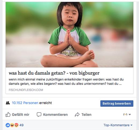
Task: Click the small profile picture beside Teilen row
Action: point(125,114)
